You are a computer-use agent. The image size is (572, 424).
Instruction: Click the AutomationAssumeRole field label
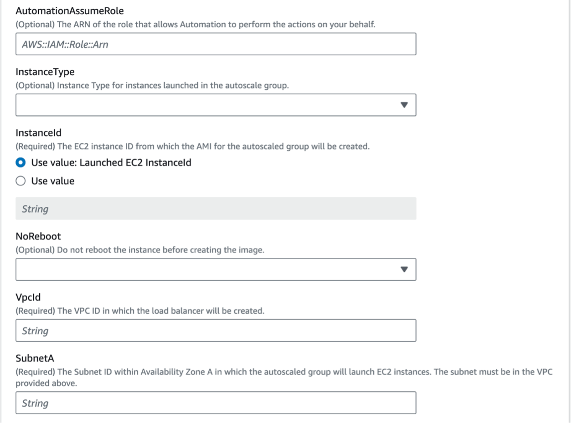click(x=63, y=12)
